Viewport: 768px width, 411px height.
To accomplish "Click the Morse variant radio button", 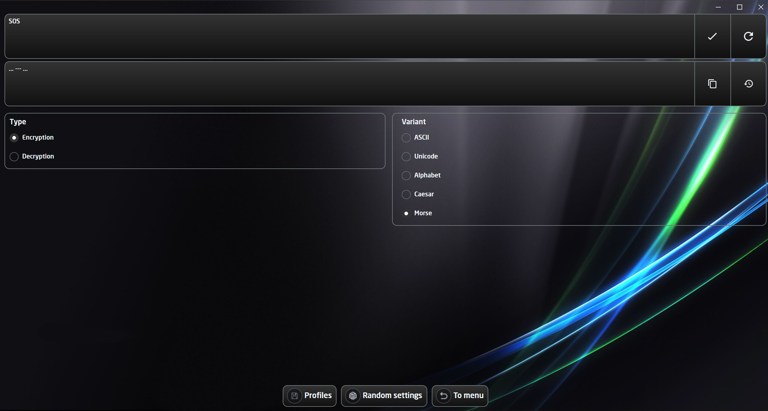I will (x=406, y=213).
